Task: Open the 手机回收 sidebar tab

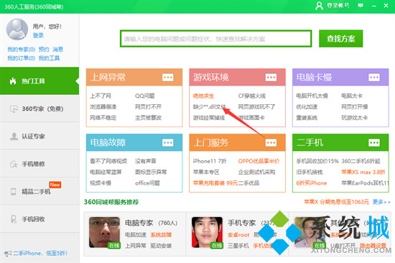Action: 39,219
